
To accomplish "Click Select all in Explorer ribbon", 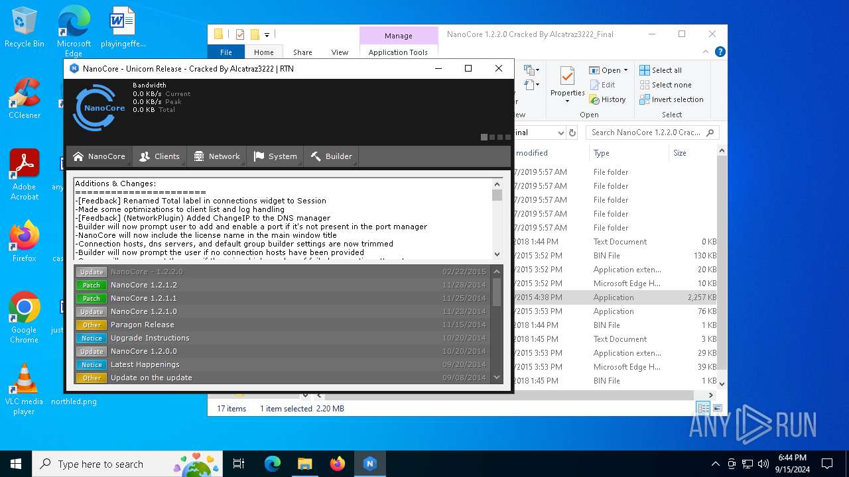I will point(661,70).
